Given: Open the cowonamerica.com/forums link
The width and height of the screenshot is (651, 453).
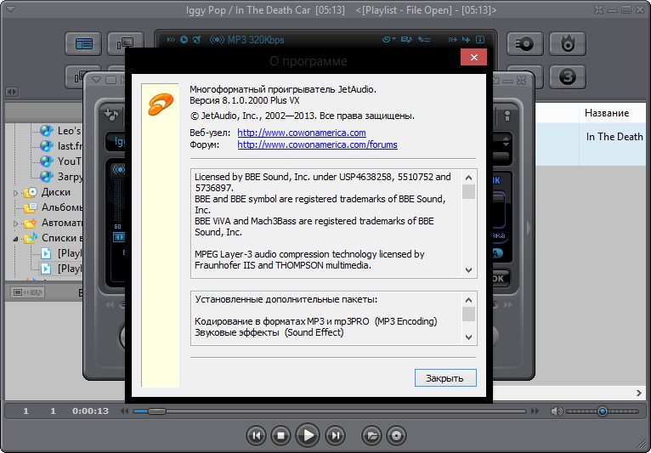Looking at the screenshot, I should pos(317,144).
